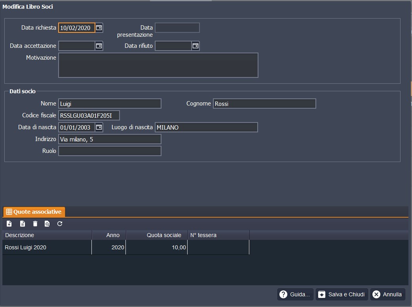
Task: Sort by Descrizione column header
Action: [47, 235]
